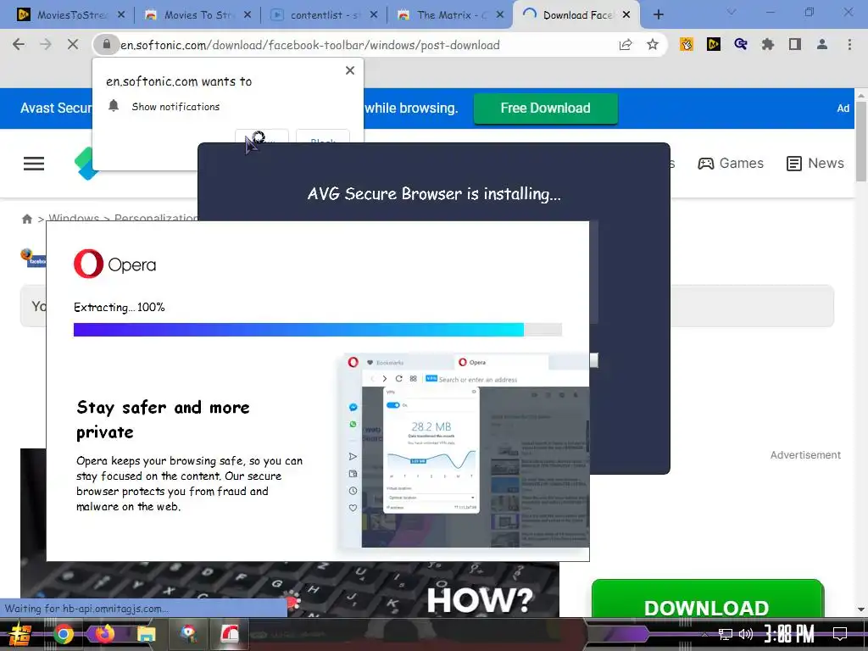Click the Advertisement label
868x651 pixels.
click(x=805, y=455)
